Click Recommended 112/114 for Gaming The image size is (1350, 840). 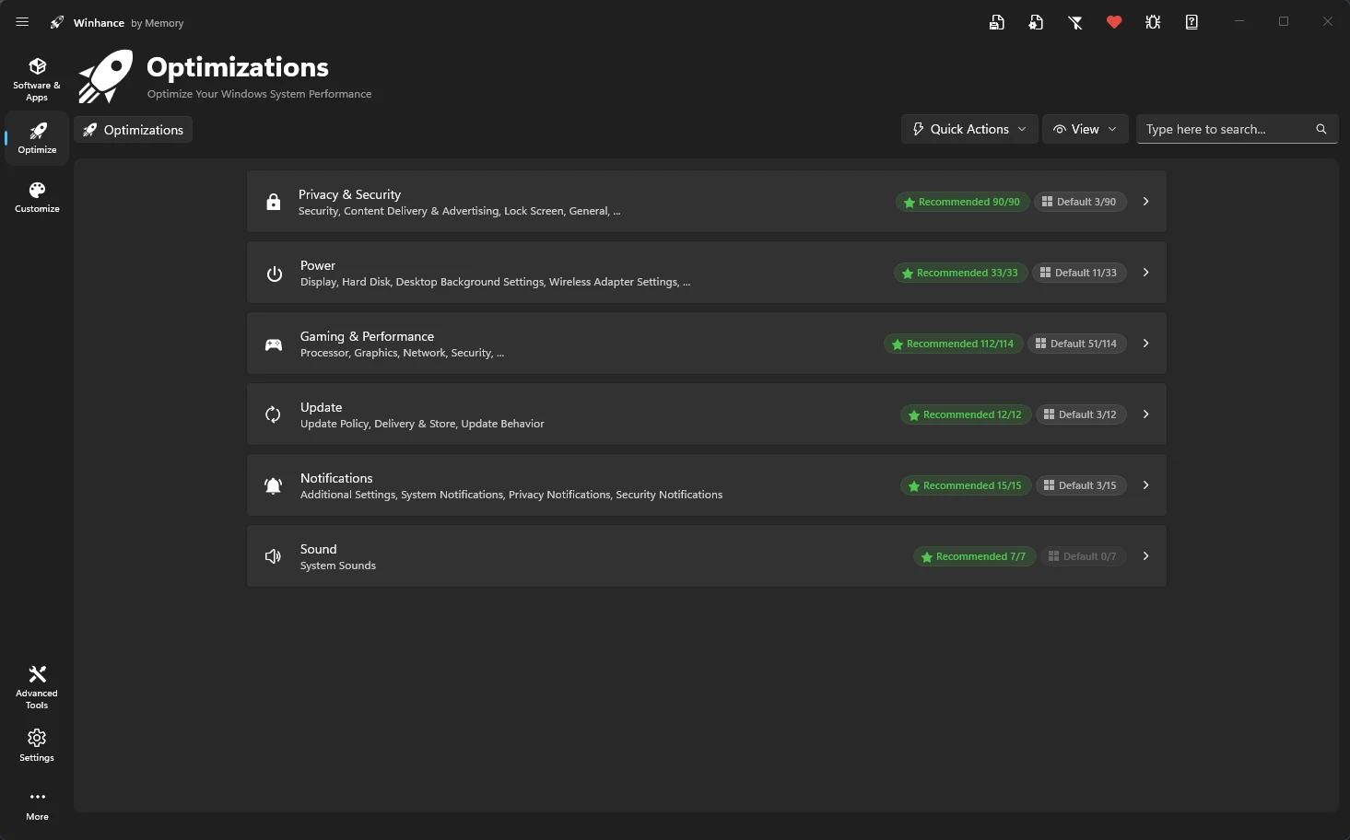953,344
